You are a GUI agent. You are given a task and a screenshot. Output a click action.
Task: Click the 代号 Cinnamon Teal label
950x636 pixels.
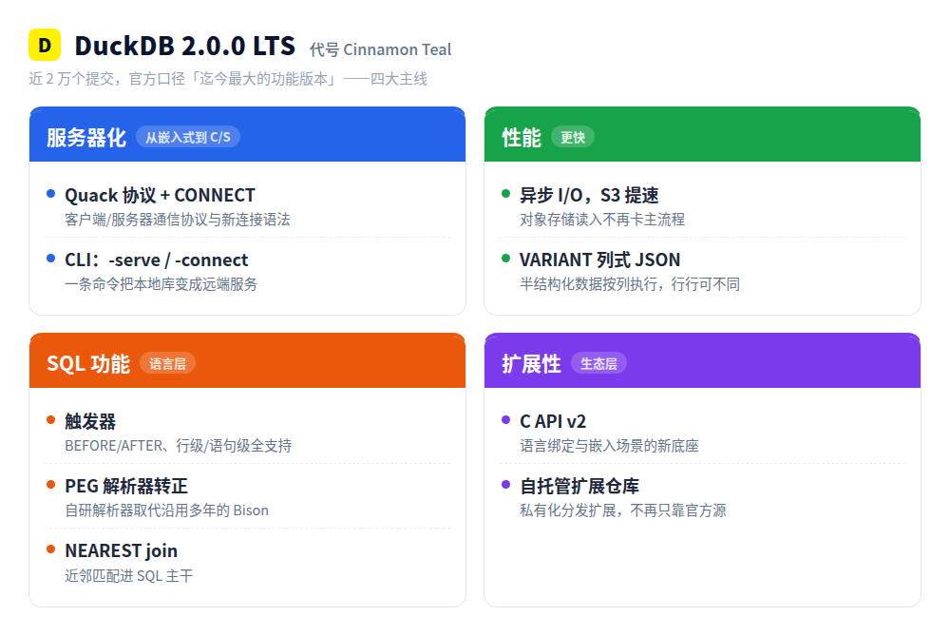381,49
